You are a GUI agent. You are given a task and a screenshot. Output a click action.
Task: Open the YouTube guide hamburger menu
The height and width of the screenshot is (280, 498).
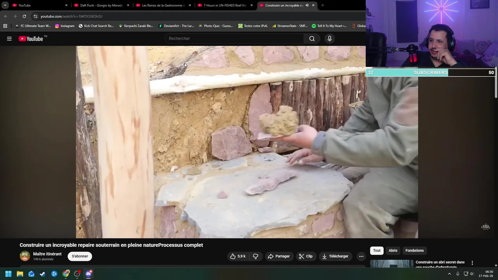click(9, 38)
